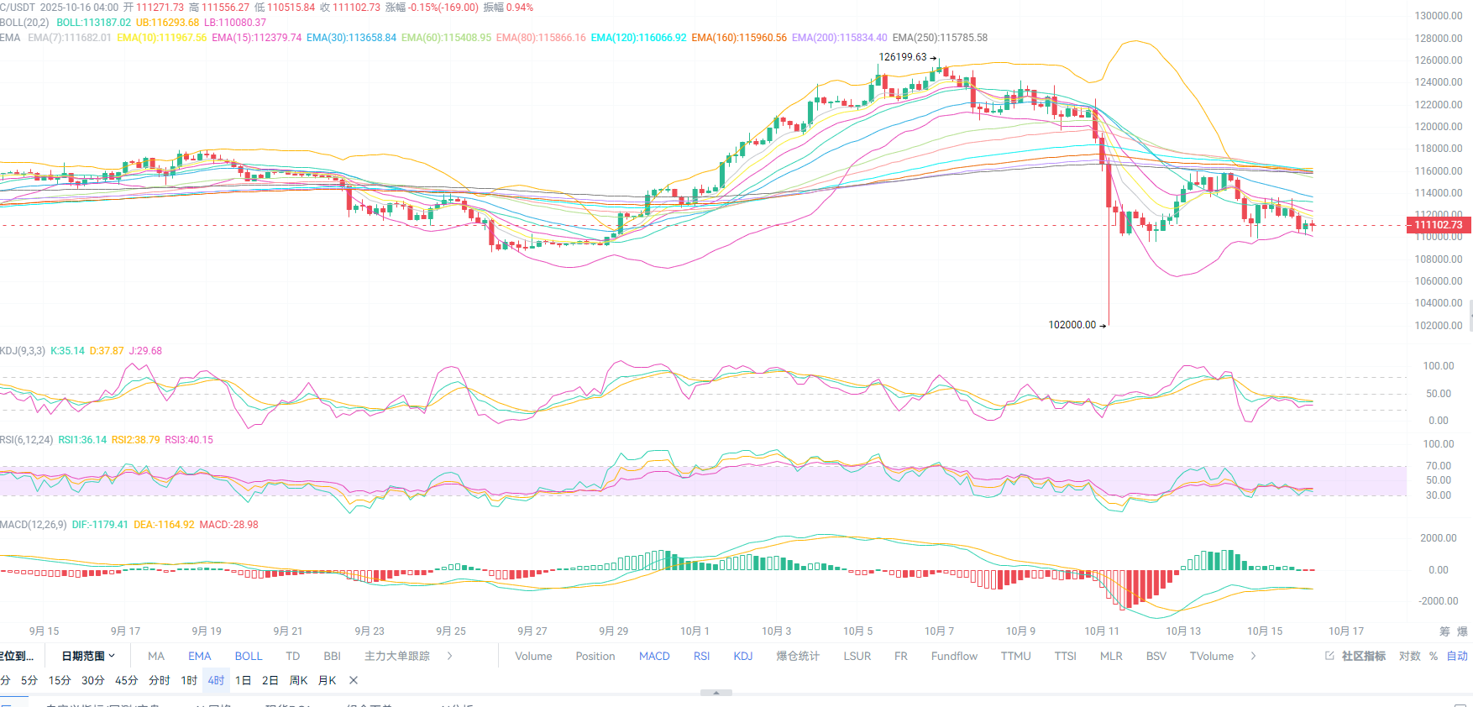Select the 1日 timeframe

click(x=243, y=680)
